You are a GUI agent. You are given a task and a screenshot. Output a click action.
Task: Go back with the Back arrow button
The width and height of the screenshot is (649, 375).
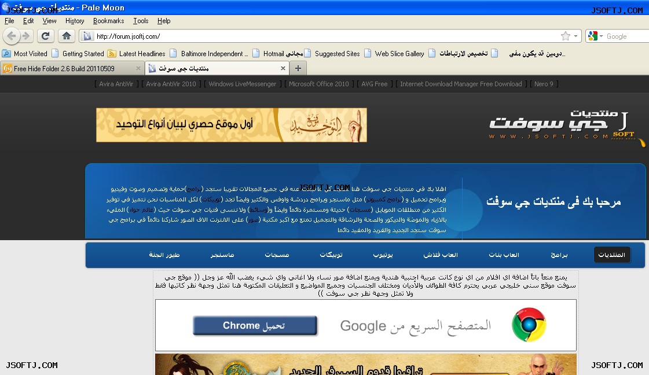point(12,36)
